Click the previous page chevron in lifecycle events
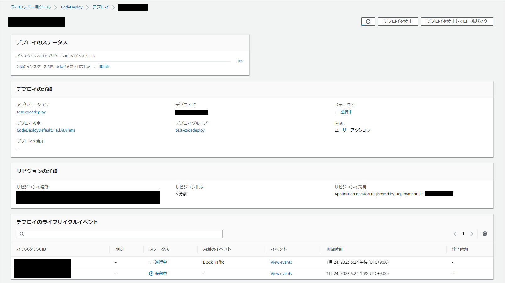Image resolution: width=505 pixels, height=283 pixels. 455,234
